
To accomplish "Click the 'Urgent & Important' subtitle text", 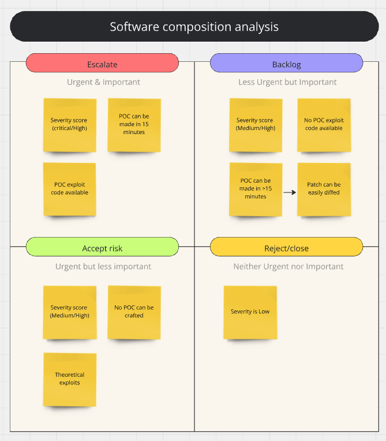I will pyautogui.click(x=103, y=82).
